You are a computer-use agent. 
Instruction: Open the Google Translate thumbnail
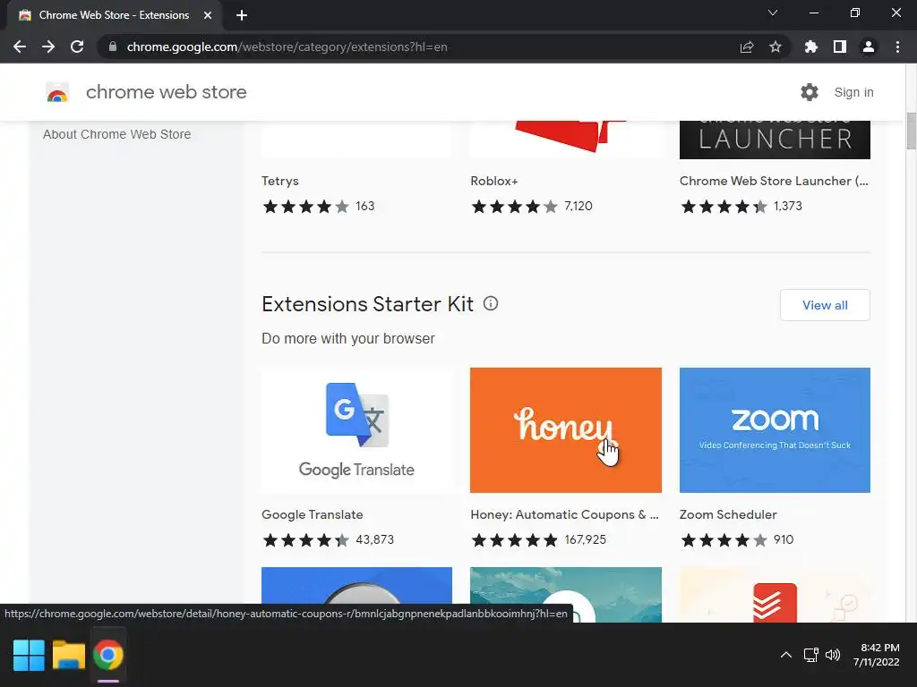356,430
